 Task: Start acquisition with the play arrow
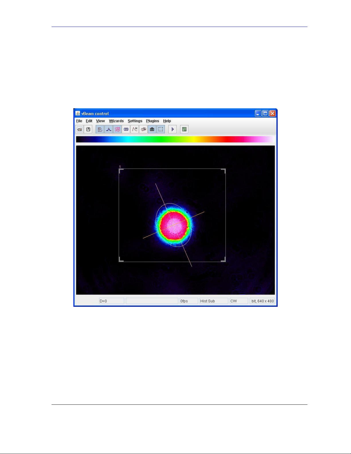[172, 129]
